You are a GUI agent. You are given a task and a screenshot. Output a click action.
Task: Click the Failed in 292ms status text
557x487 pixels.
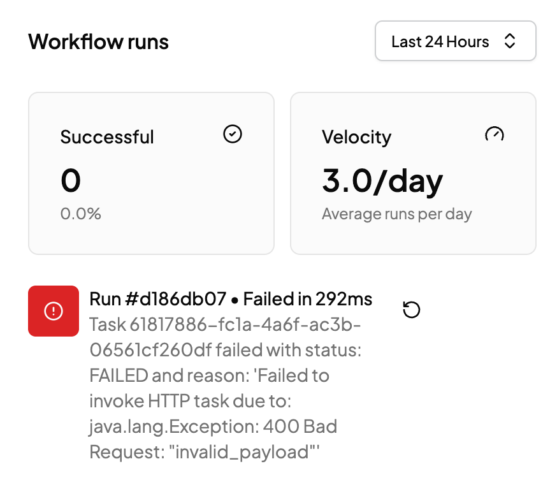pyautogui.click(x=308, y=299)
